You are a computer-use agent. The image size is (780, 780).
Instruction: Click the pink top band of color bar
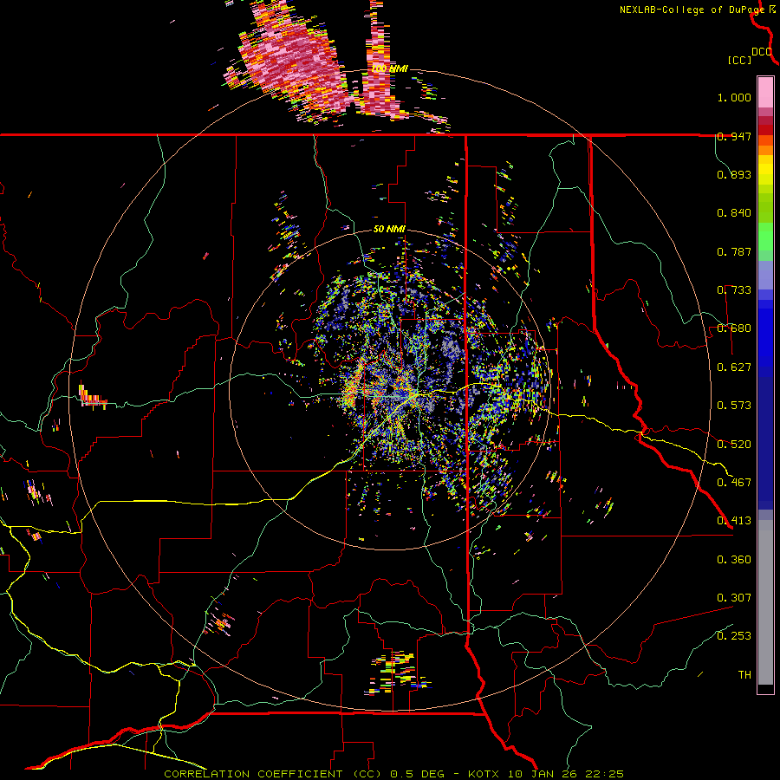pos(765,93)
